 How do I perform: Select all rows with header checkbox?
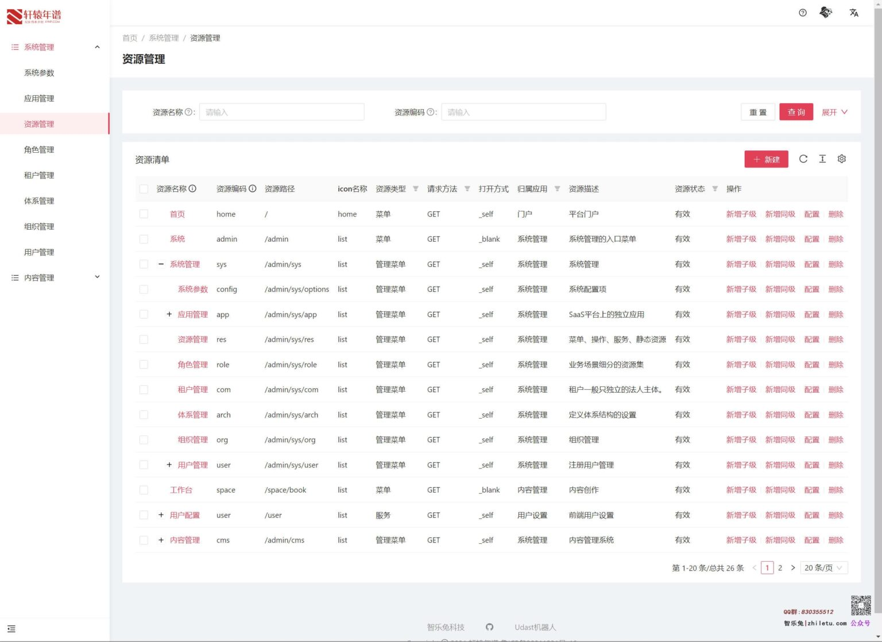click(144, 189)
